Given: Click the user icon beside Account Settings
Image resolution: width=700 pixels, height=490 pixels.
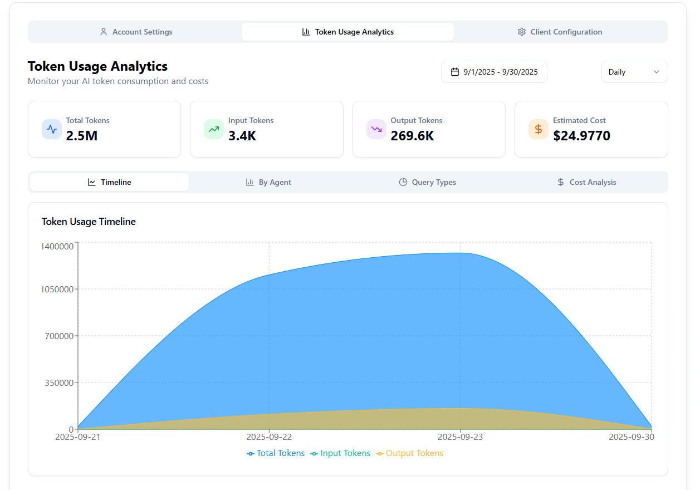Looking at the screenshot, I should pyautogui.click(x=104, y=32).
